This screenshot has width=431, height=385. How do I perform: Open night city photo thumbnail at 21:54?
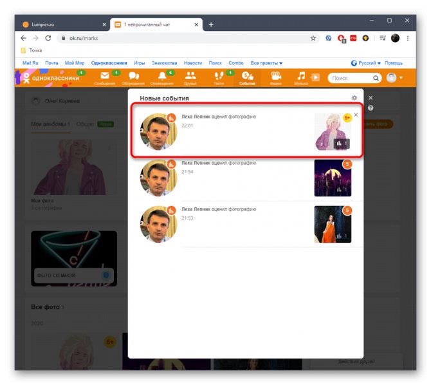tap(333, 178)
